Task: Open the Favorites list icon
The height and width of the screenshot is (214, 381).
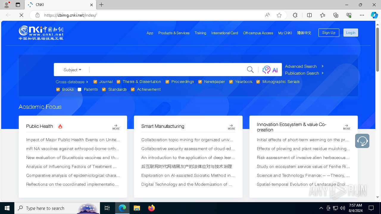Action: (x=323, y=15)
